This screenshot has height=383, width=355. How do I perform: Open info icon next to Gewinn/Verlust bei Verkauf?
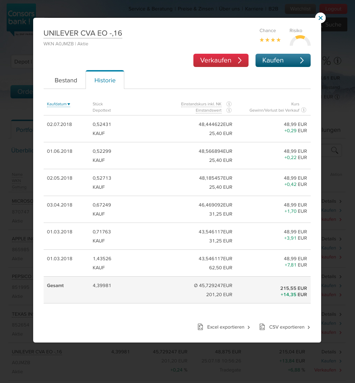point(304,110)
